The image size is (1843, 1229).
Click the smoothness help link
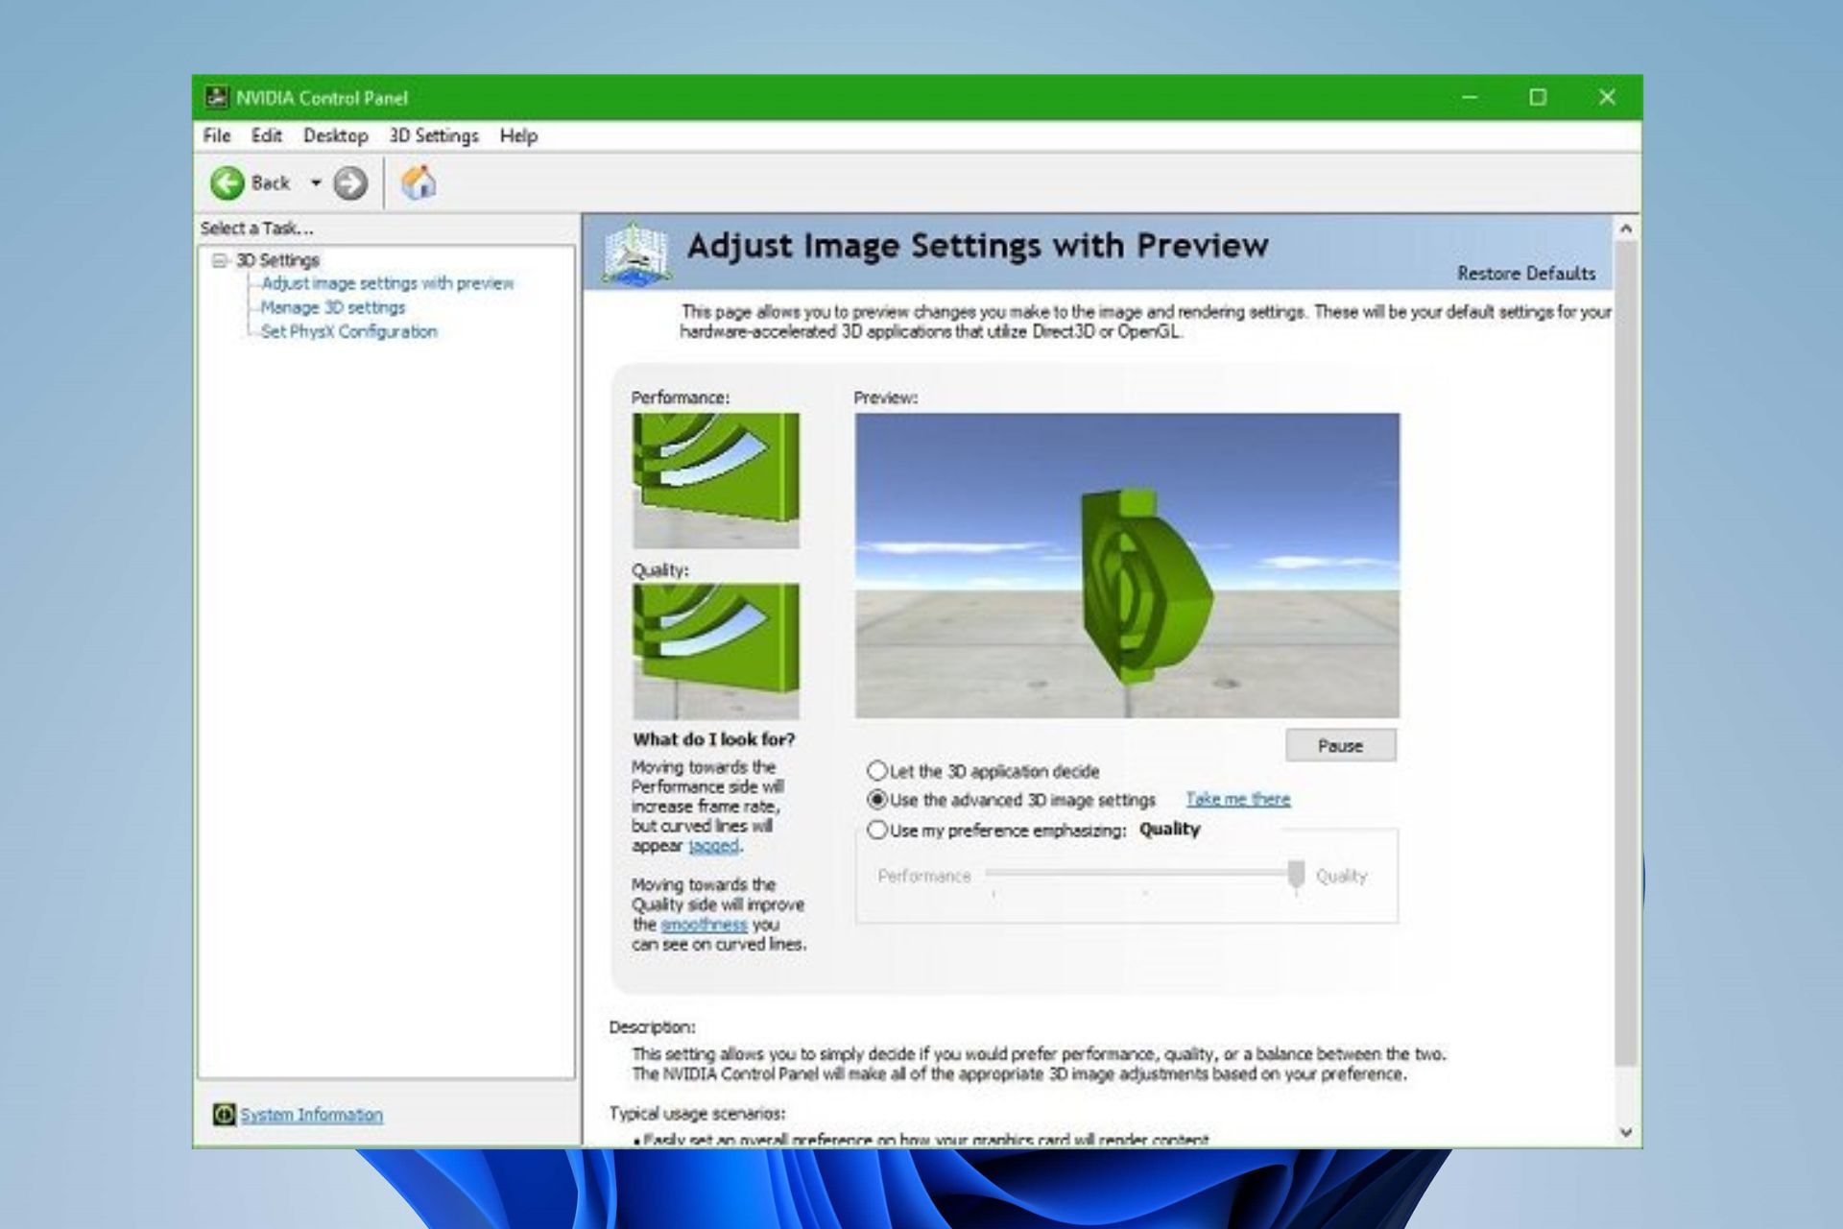(704, 925)
